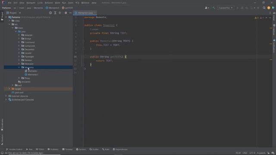Click line separator CRLF in status bar

(x=245, y=153)
